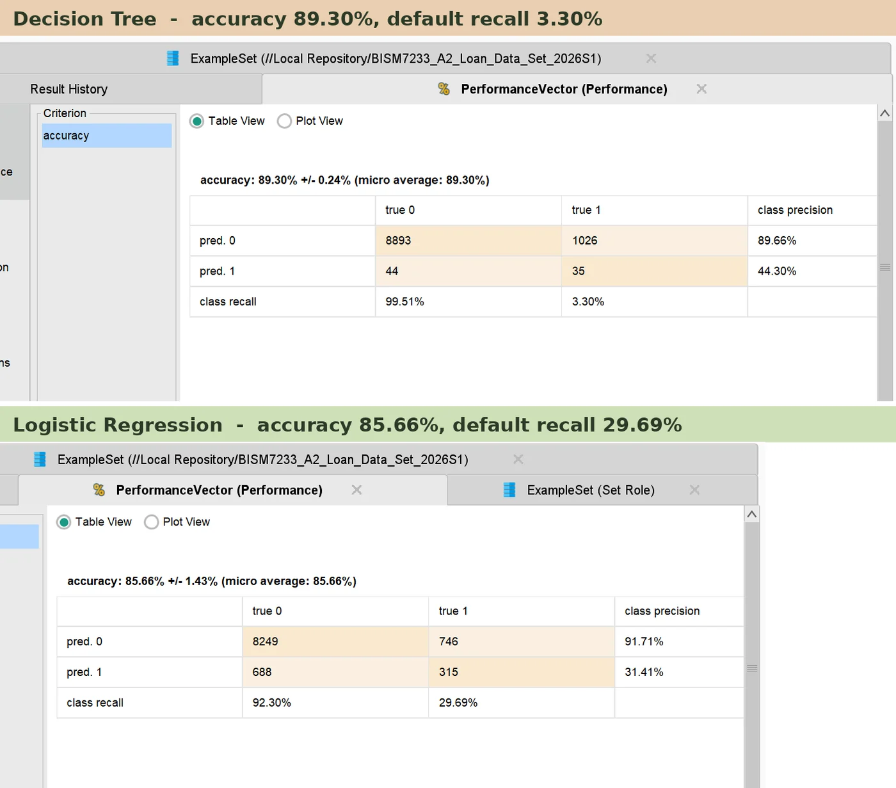896x788 pixels.
Task: Close the ExampleSet tab in Decision Tree panel
Action: [651, 58]
